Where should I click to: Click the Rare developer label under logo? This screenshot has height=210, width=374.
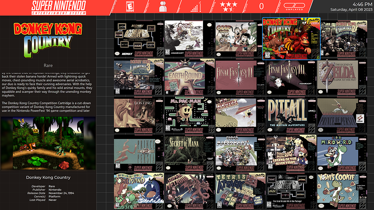[48, 65]
